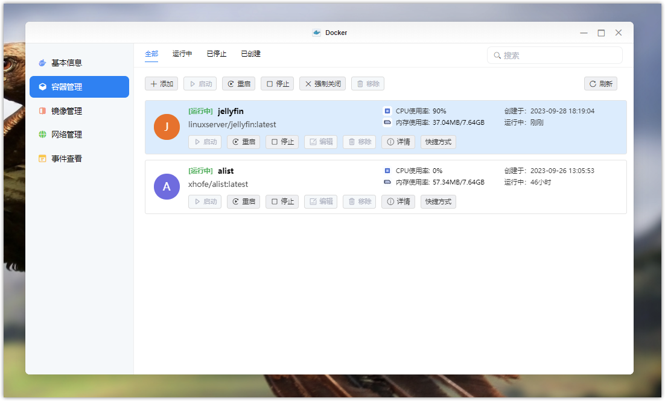The height and width of the screenshot is (401, 665).
Task: Click xhofe/alist:latest image text
Action: coord(218,185)
